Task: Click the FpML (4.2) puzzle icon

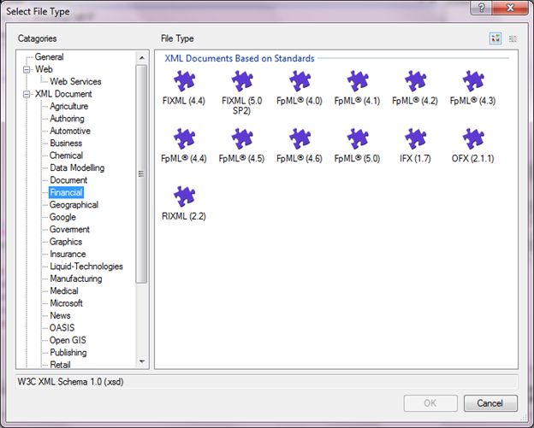Action: tap(415, 81)
